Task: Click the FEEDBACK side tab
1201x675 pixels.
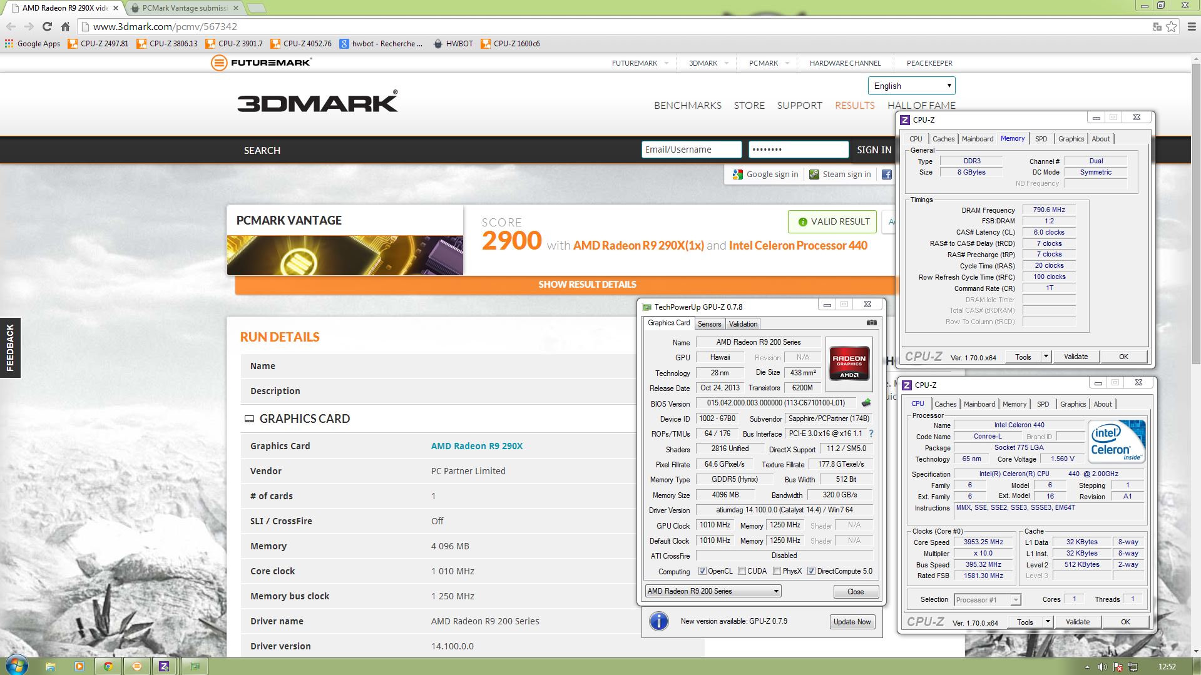Action: coord(10,348)
